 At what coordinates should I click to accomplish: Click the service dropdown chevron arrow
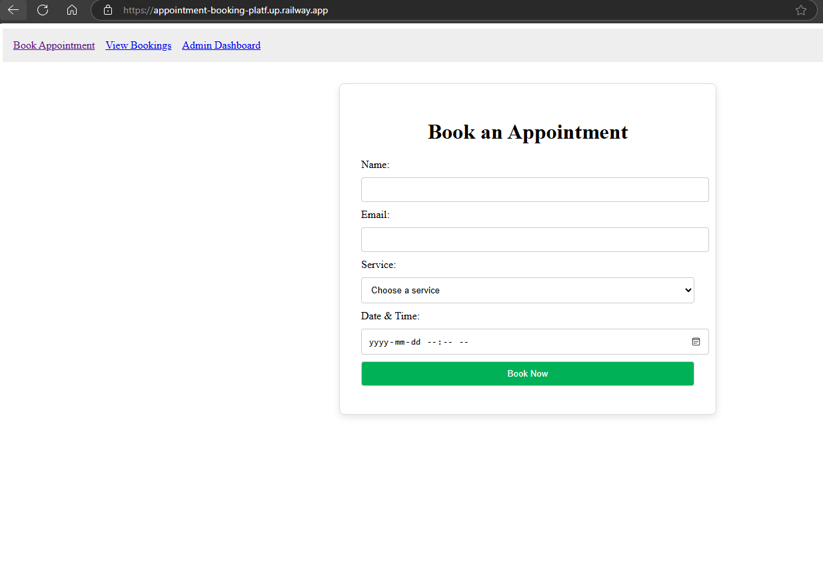(687, 290)
